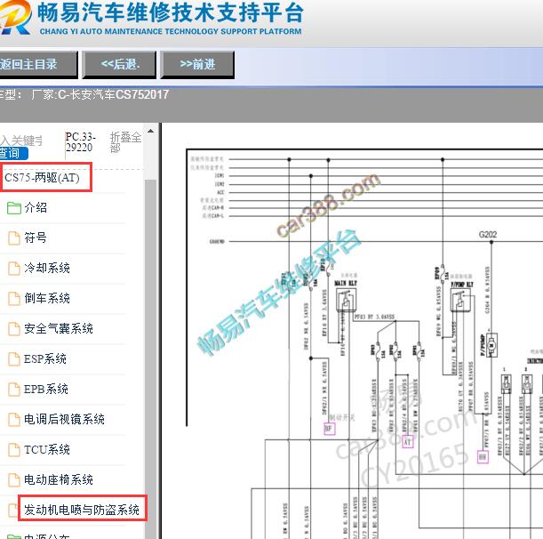This screenshot has width=543, height=539.
Task: Click the G202 ground label in diagram
Action: pyautogui.click(x=488, y=235)
